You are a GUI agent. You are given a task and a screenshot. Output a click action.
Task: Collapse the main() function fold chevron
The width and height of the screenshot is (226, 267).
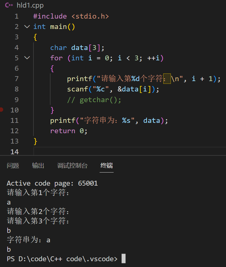(27, 27)
